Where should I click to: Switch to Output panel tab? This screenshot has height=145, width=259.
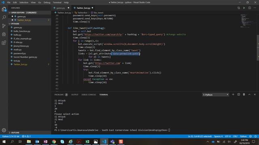click(x=74, y=95)
